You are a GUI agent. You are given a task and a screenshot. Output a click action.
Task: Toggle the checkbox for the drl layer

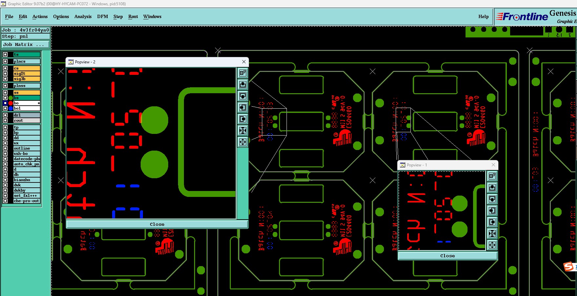(x=5, y=115)
